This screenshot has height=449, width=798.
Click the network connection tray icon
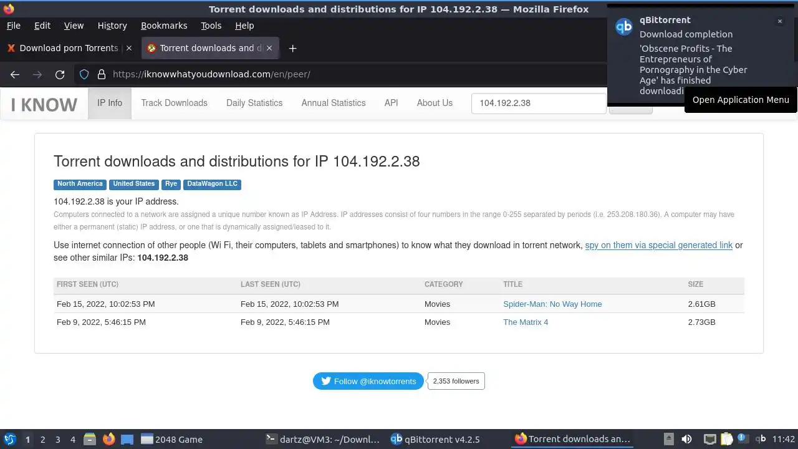click(709, 439)
